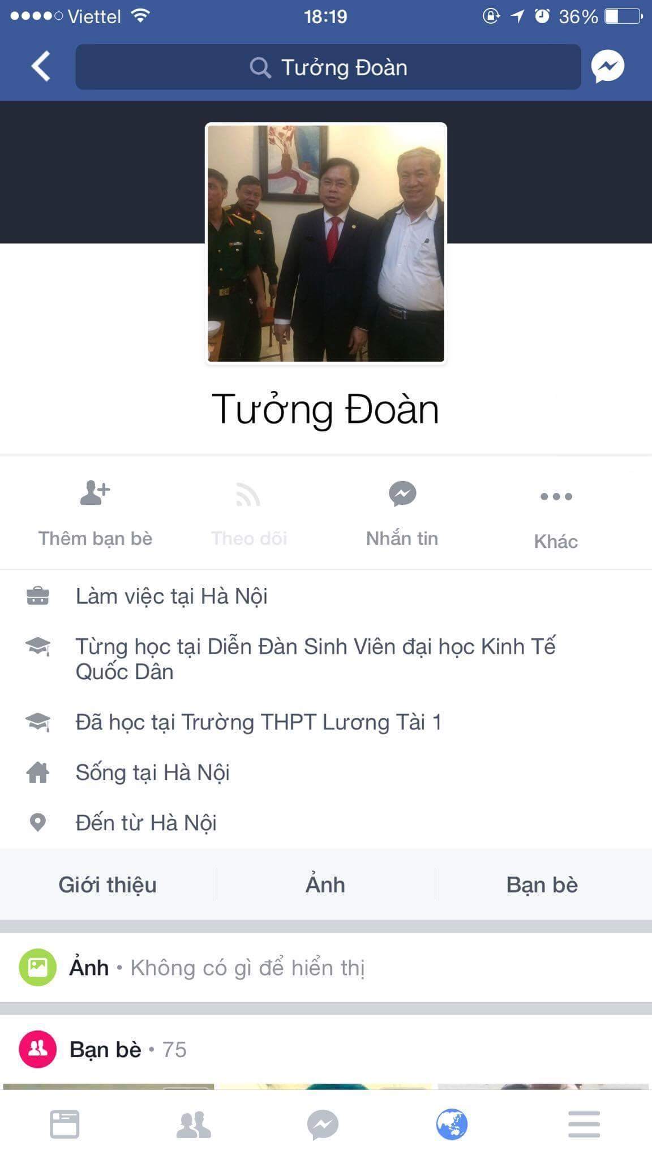
Task: Open the Khác more options dots
Action: click(x=556, y=496)
